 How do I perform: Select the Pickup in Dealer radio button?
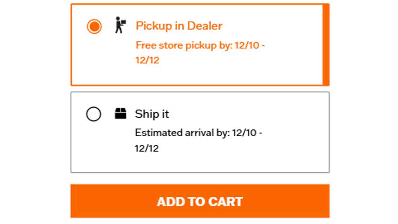click(94, 26)
